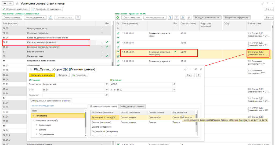Click the copy link icon in dialog header

point(186,69)
